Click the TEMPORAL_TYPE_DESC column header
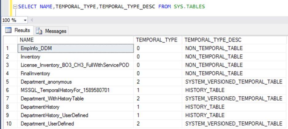This screenshot has height=129, width=288. coord(213,40)
